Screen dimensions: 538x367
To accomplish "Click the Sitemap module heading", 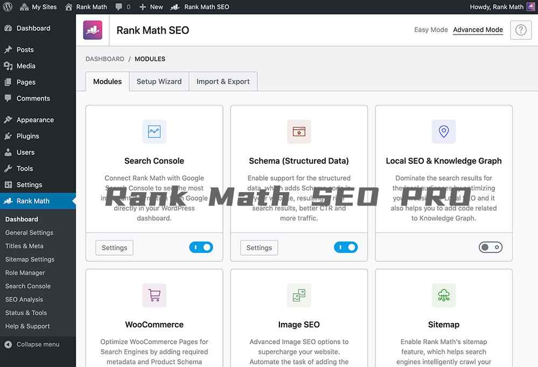I will [444, 324].
